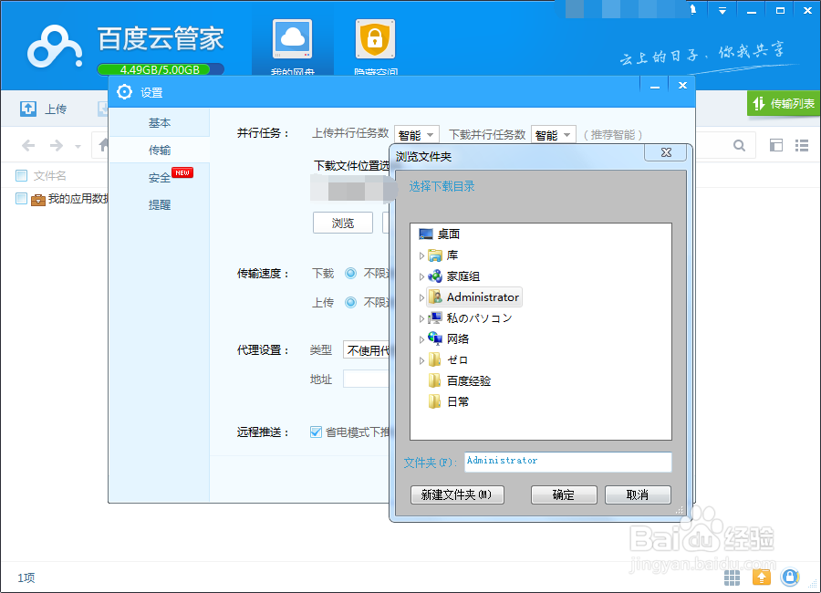
Task: Open the 上传并行任务数 智能 dropdown
Action: click(416, 132)
